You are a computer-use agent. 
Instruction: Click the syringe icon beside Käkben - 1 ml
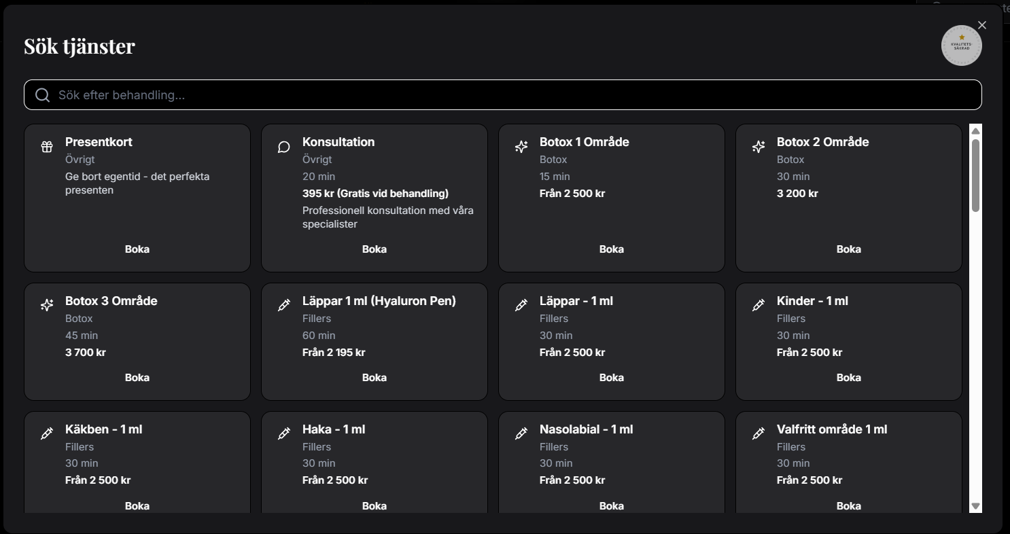point(47,434)
